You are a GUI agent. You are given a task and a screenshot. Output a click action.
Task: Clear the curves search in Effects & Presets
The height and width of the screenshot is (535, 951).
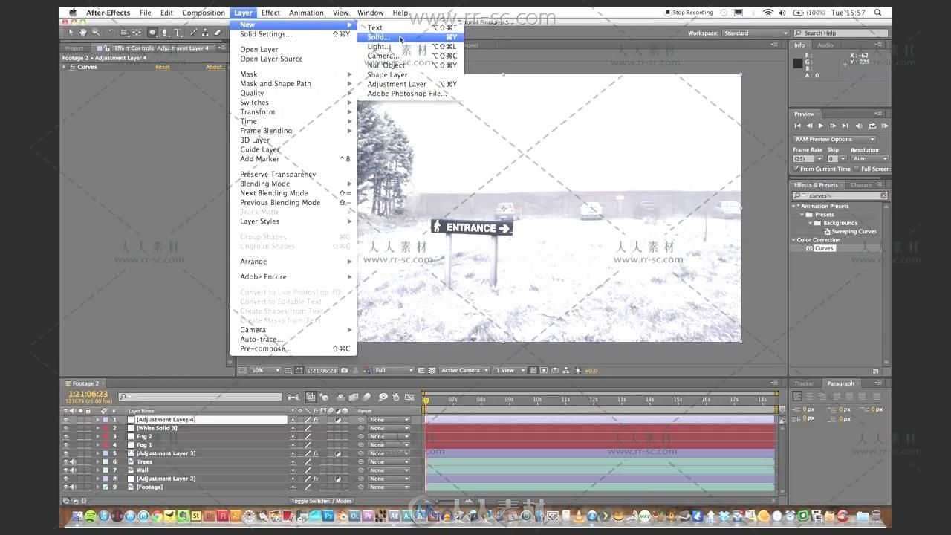tap(883, 195)
